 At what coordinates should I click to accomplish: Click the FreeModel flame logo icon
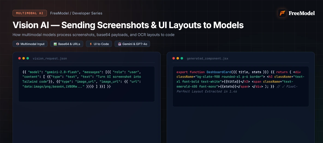click(x=282, y=13)
